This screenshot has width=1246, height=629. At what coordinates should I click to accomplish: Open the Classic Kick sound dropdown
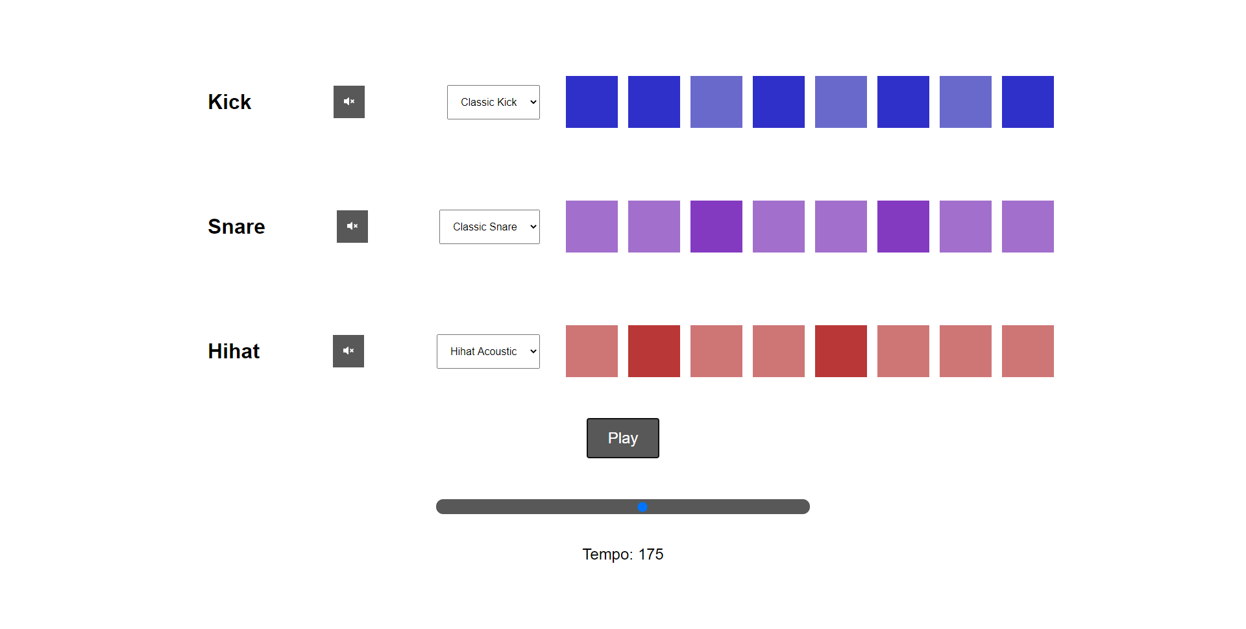click(x=493, y=102)
